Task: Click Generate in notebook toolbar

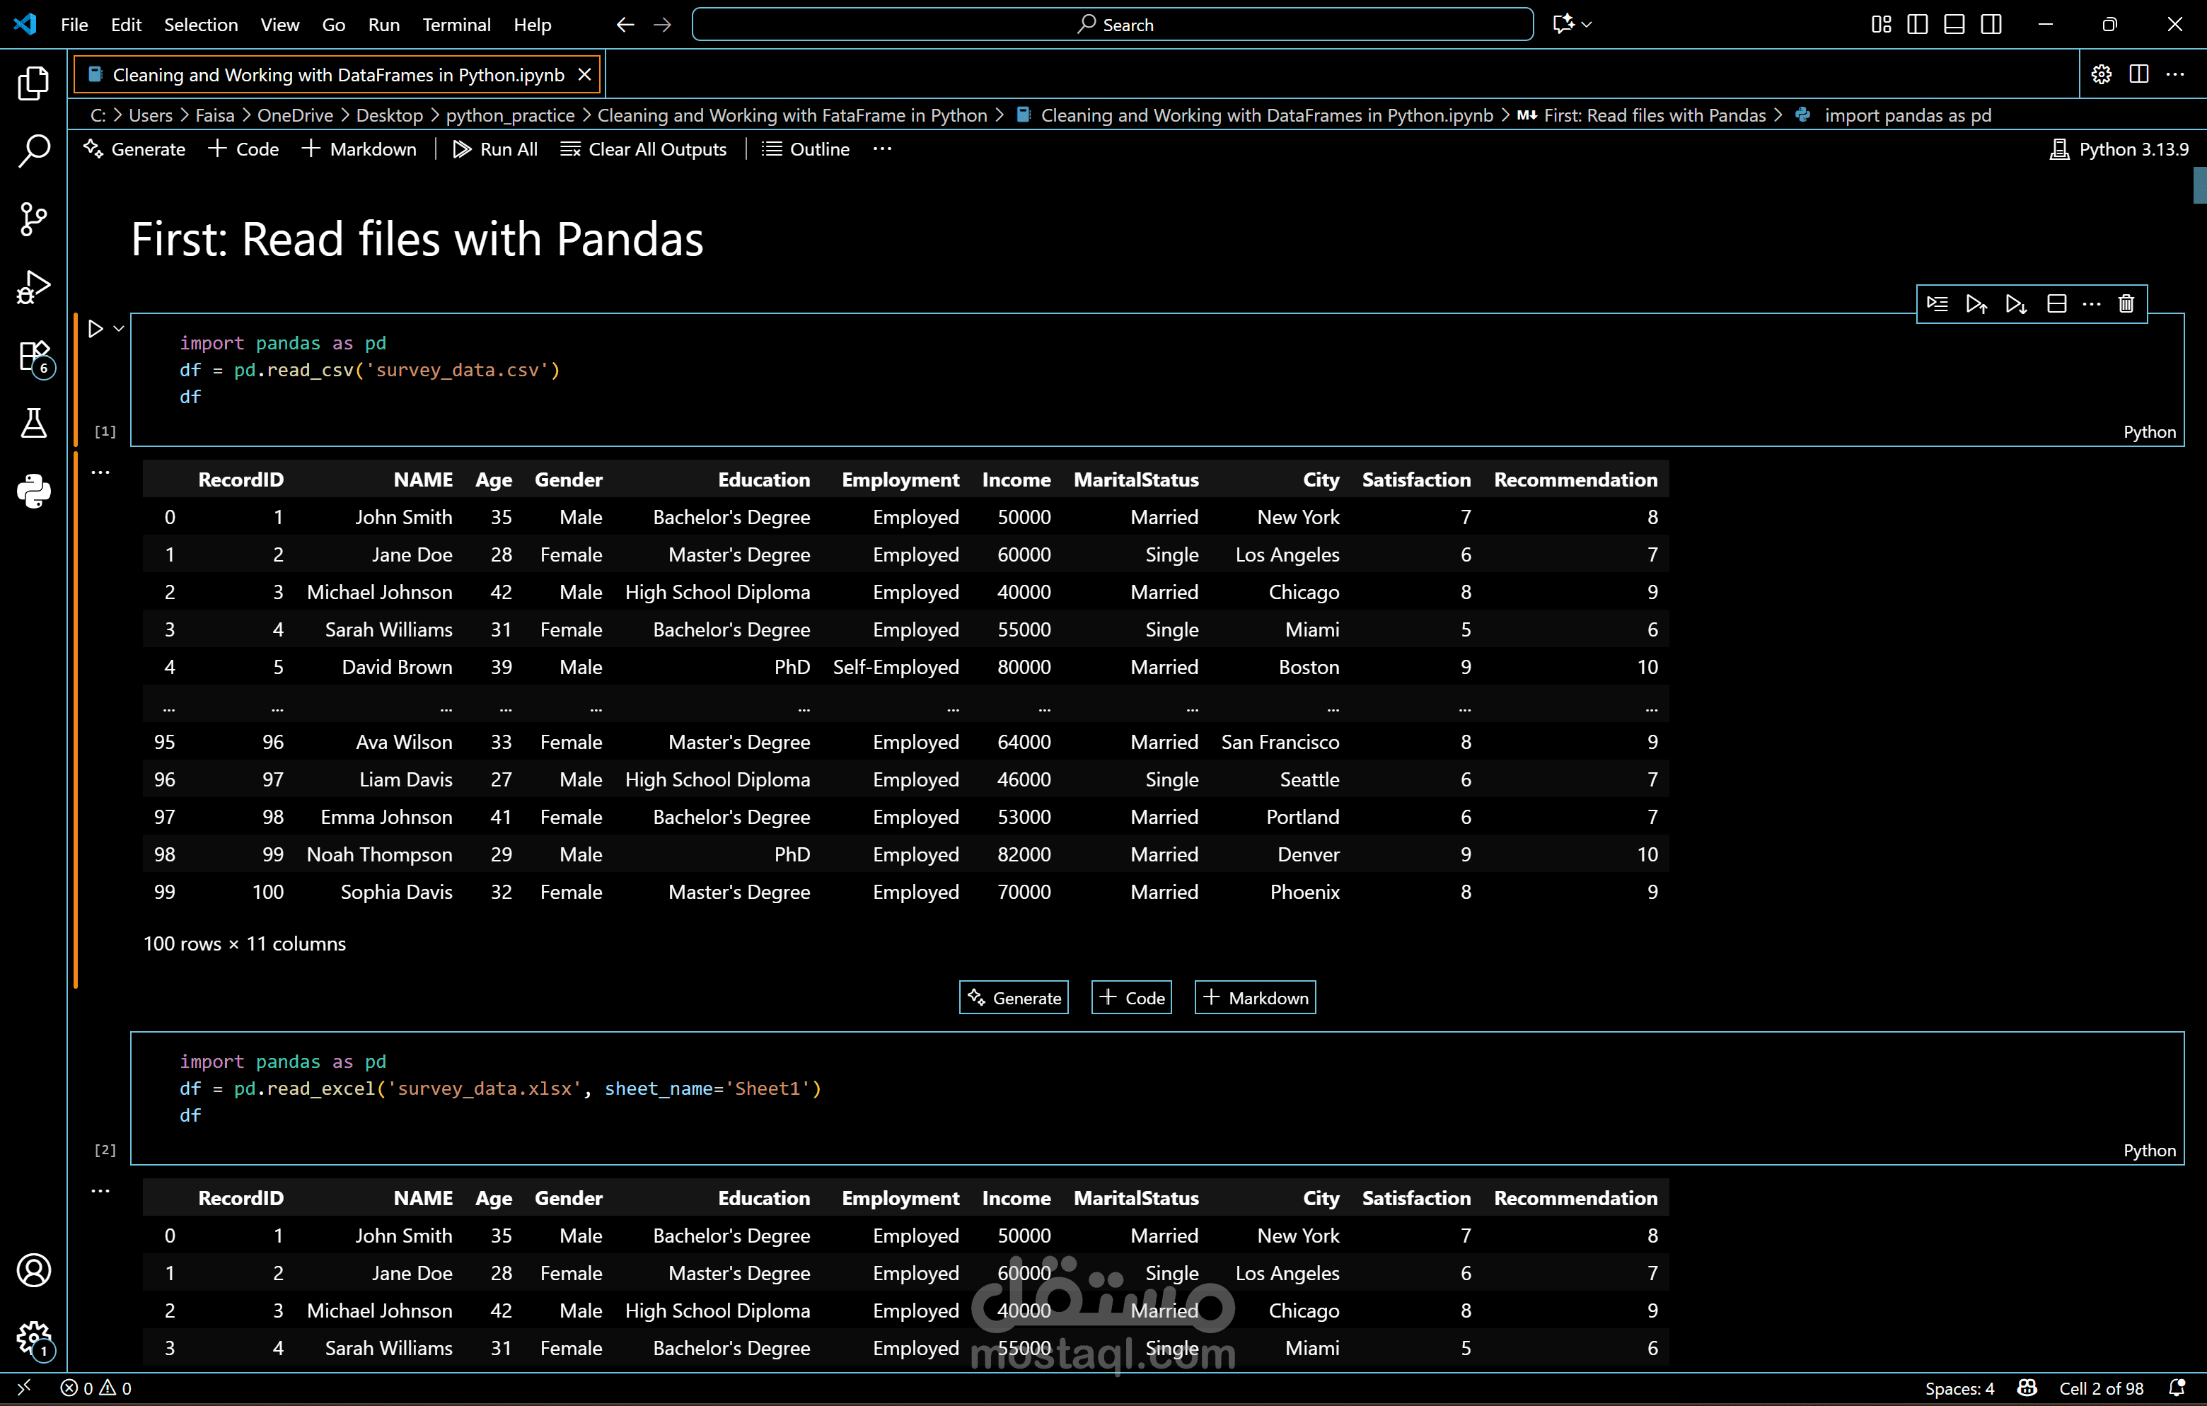Action: (x=134, y=149)
